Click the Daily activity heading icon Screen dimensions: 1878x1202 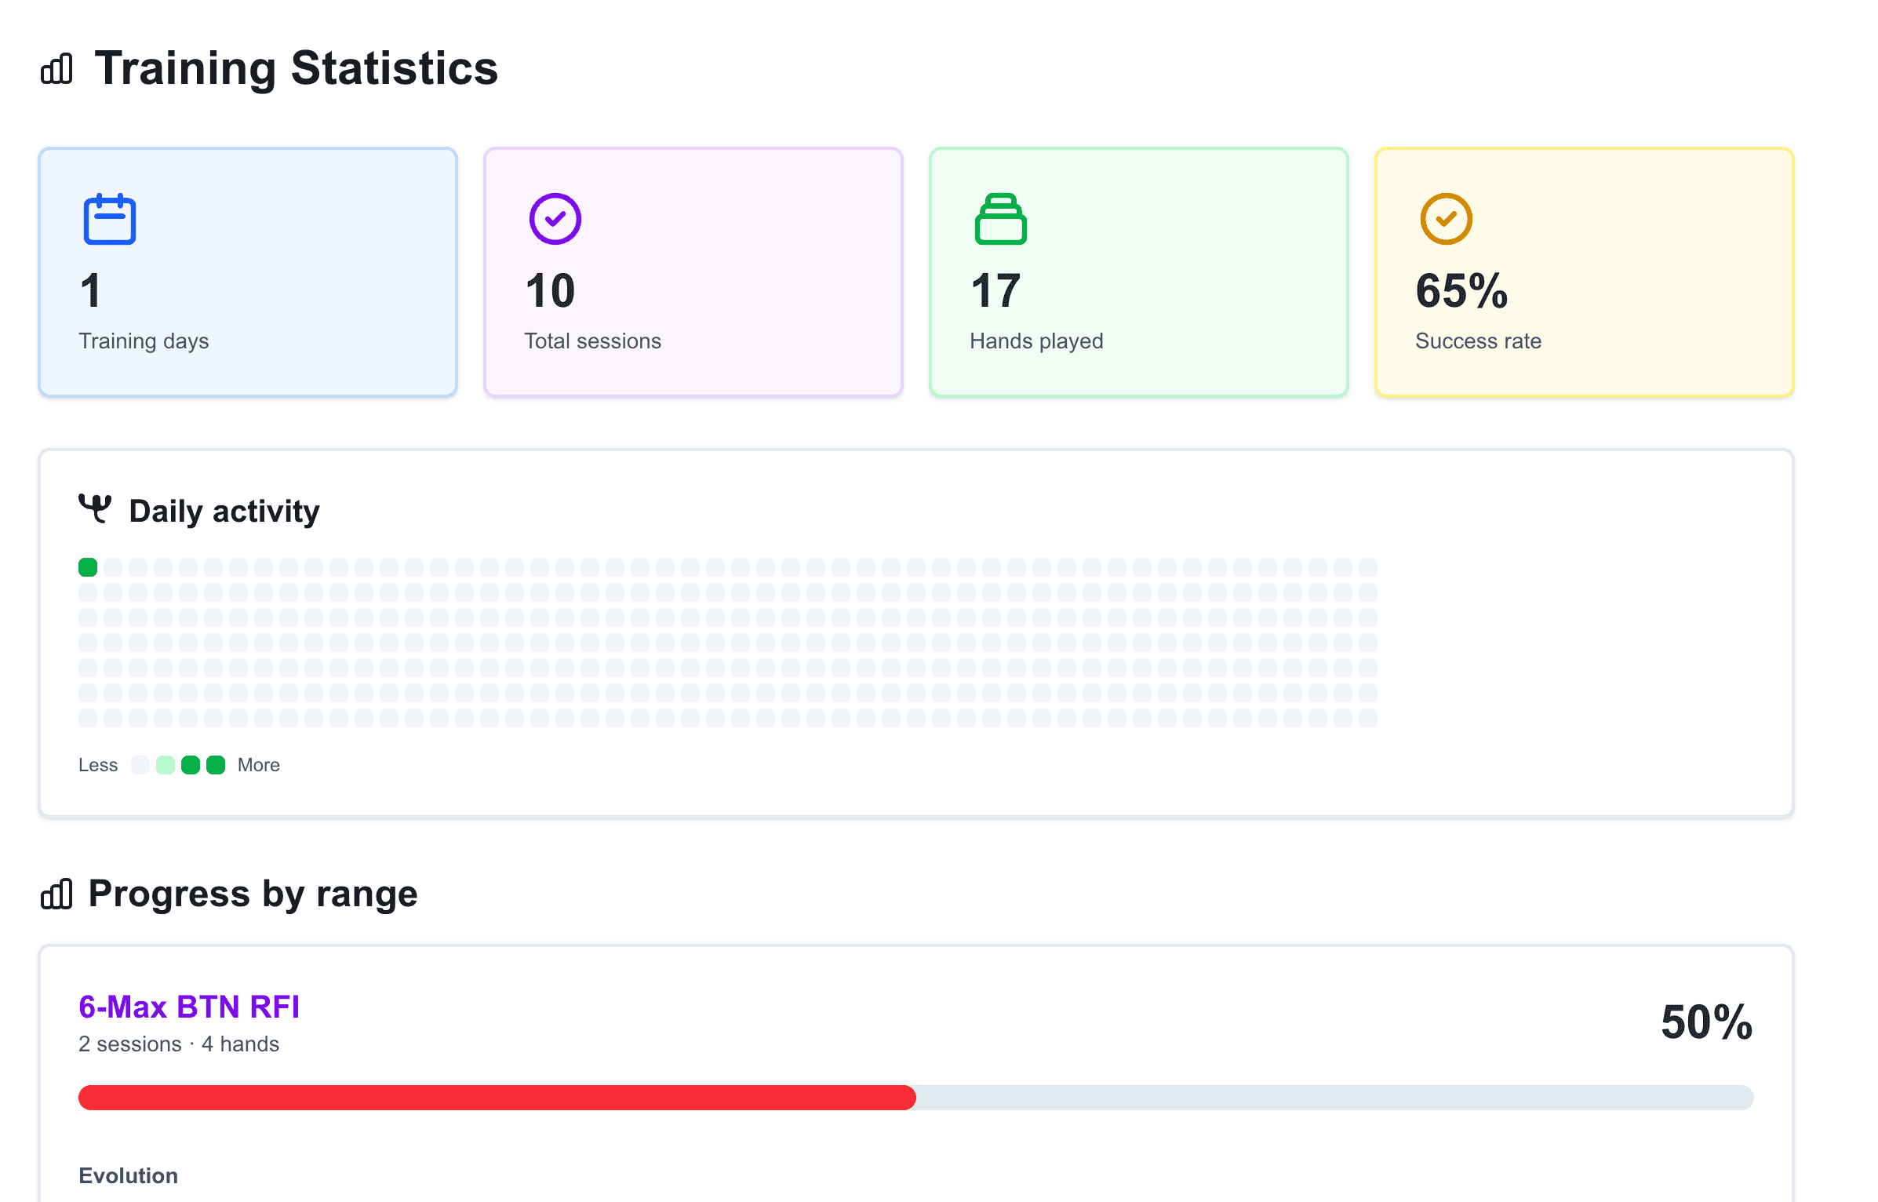[x=95, y=508]
